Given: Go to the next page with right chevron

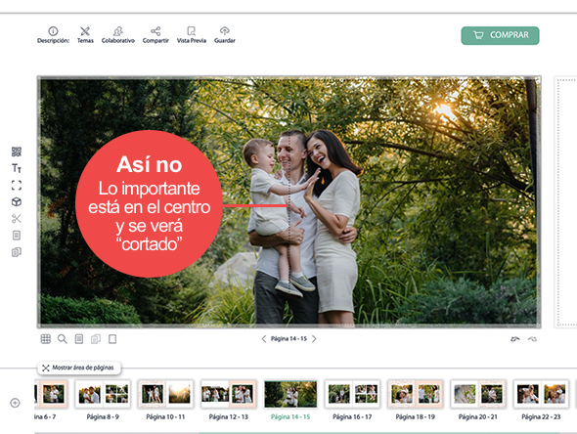Looking at the screenshot, I should [314, 339].
